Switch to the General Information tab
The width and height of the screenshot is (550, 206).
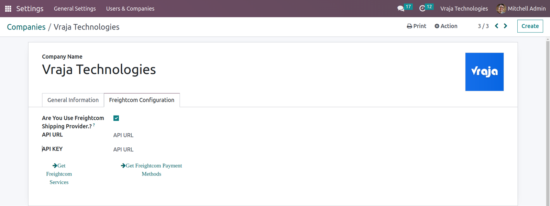73,100
